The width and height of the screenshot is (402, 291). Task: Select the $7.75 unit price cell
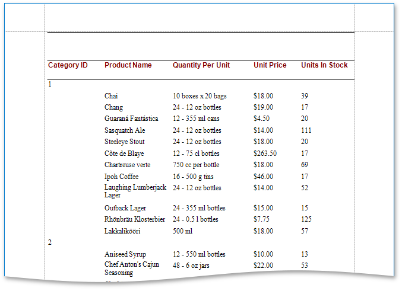click(261, 219)
